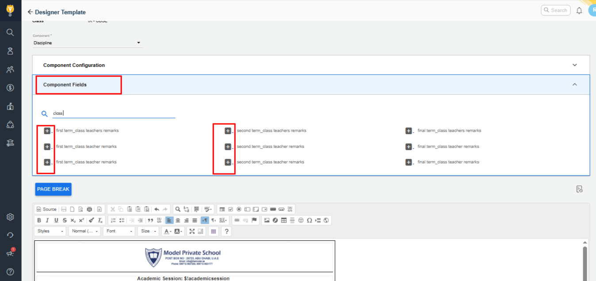Expand the Component Configuration section
Image resolution: width=596 pixels, height=281 pixels.
click(x=575, y=65)
